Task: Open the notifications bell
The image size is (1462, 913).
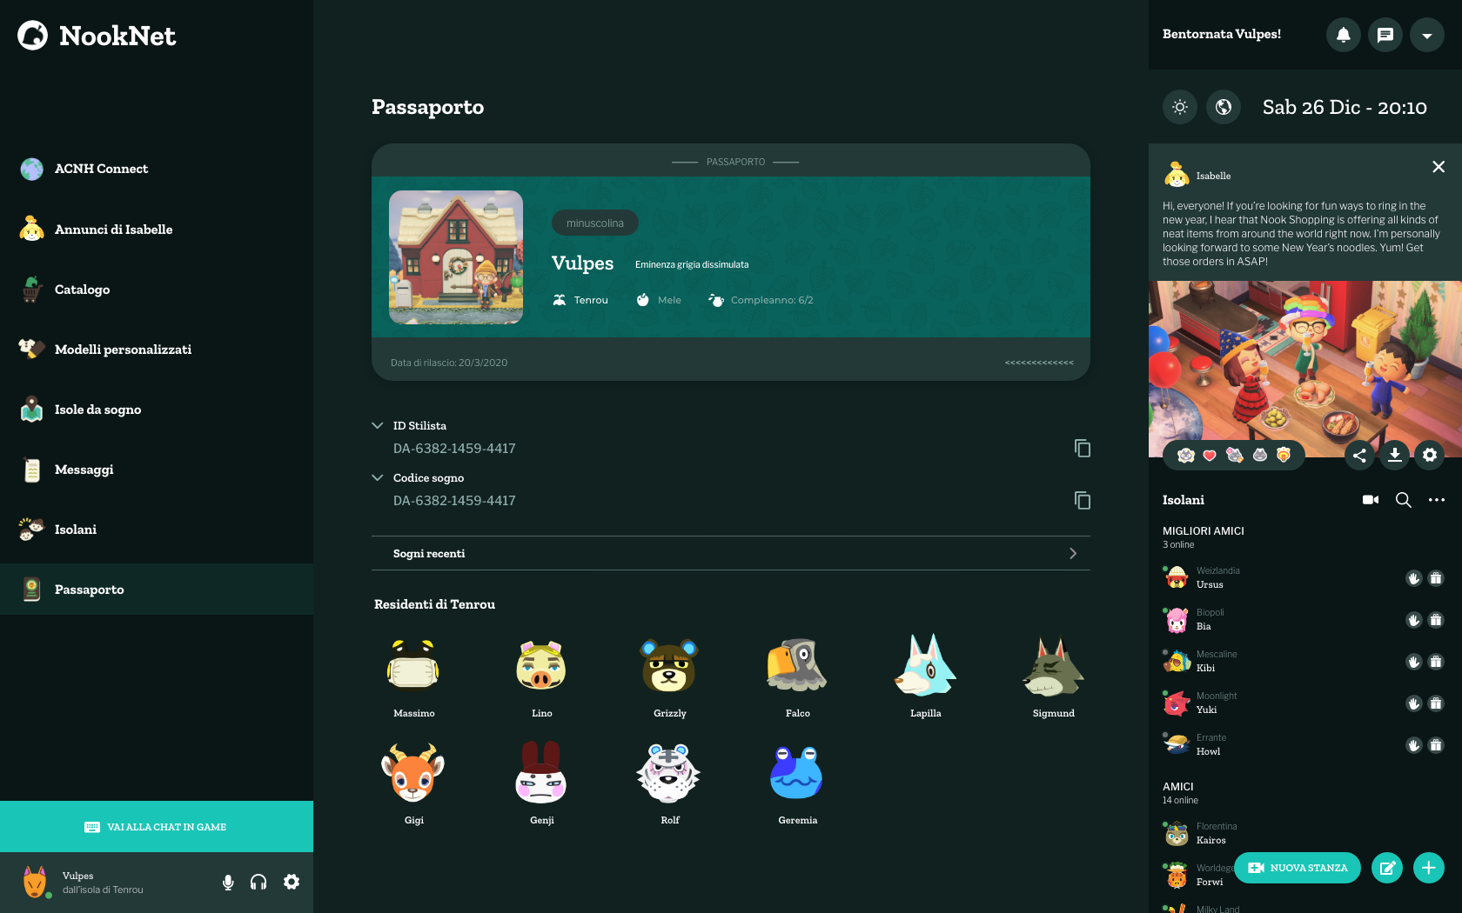Action: coord(1344,35)
